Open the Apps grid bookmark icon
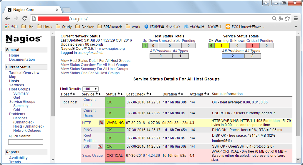303x165 pixels. tap(7, 27)
